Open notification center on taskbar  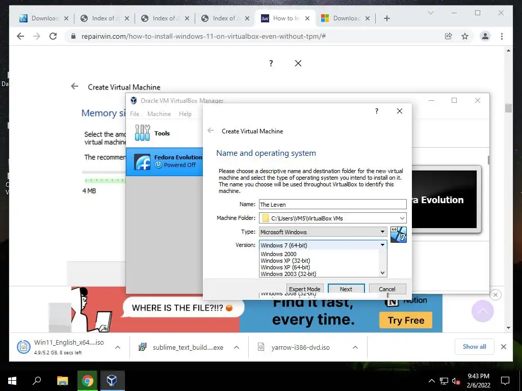point(505,381)
